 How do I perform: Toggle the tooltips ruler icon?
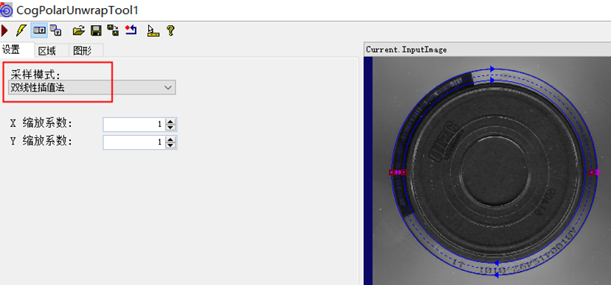[153, 31]
